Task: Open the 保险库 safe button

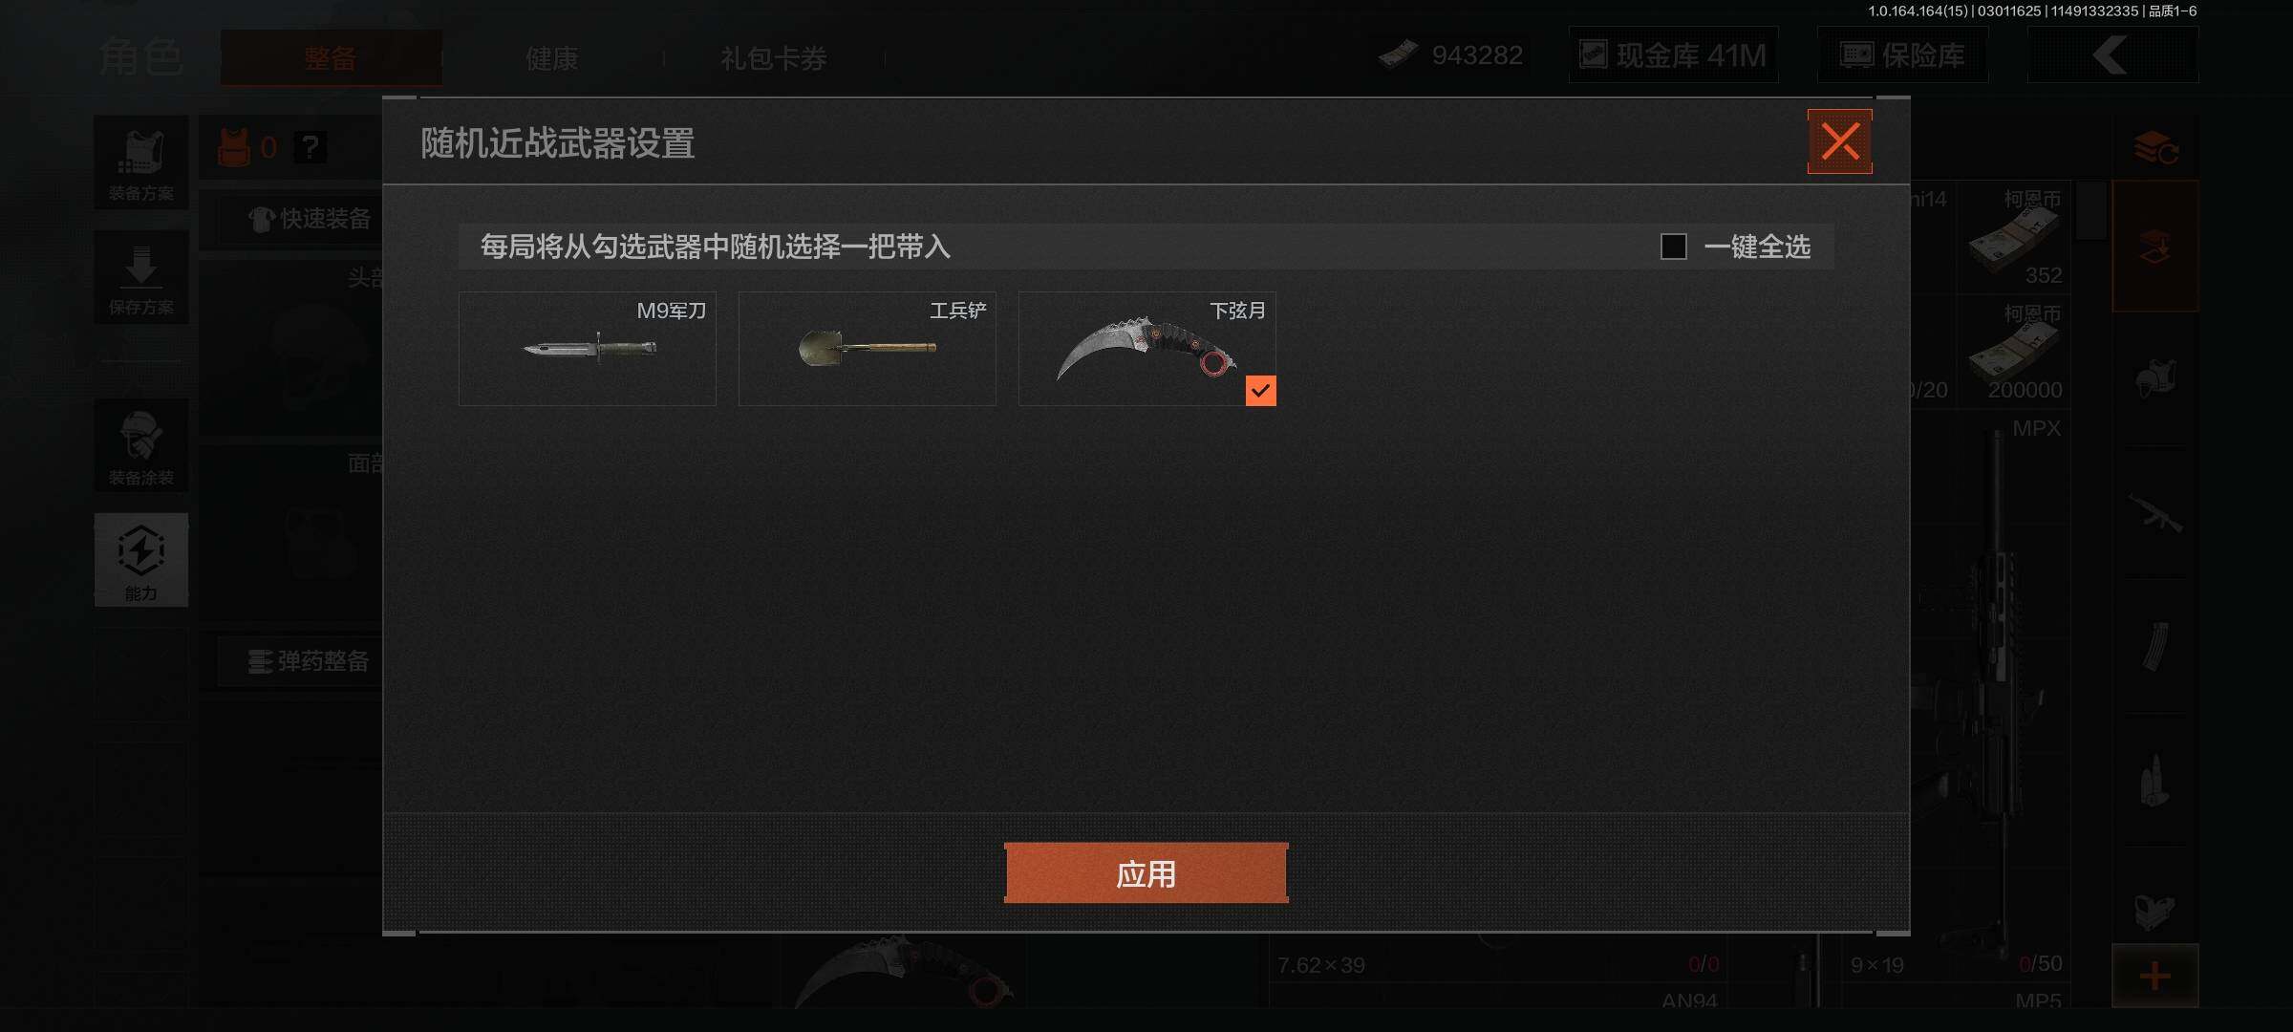Action: 1903,55
